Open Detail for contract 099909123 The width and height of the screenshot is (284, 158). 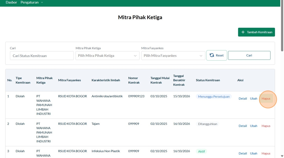coord(243,98)
